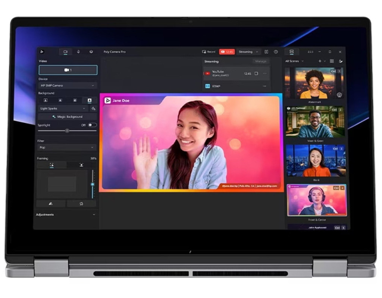This screenshot has width=382, height=298.
Task: Click the Spotlight intensity slider
Action: [x=67, y=131]
